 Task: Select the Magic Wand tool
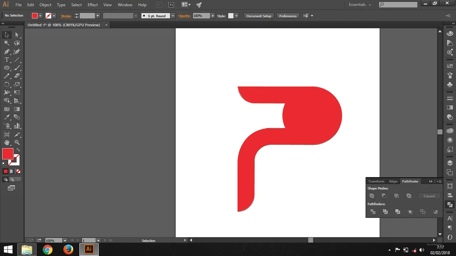pos(7,43)
